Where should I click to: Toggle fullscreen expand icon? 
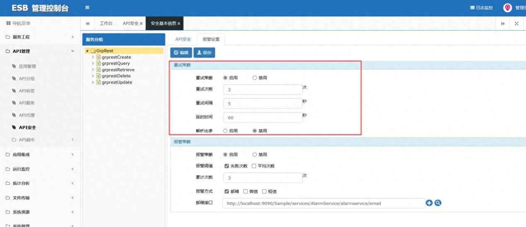(516, 24)
